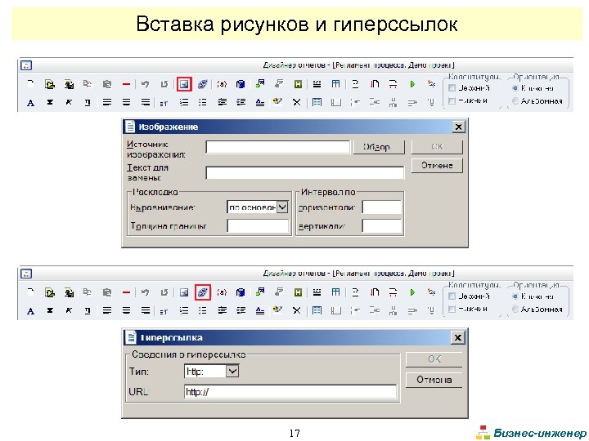
Task: Click the Бизнес-инженер logo
Action: coord(531,432)
